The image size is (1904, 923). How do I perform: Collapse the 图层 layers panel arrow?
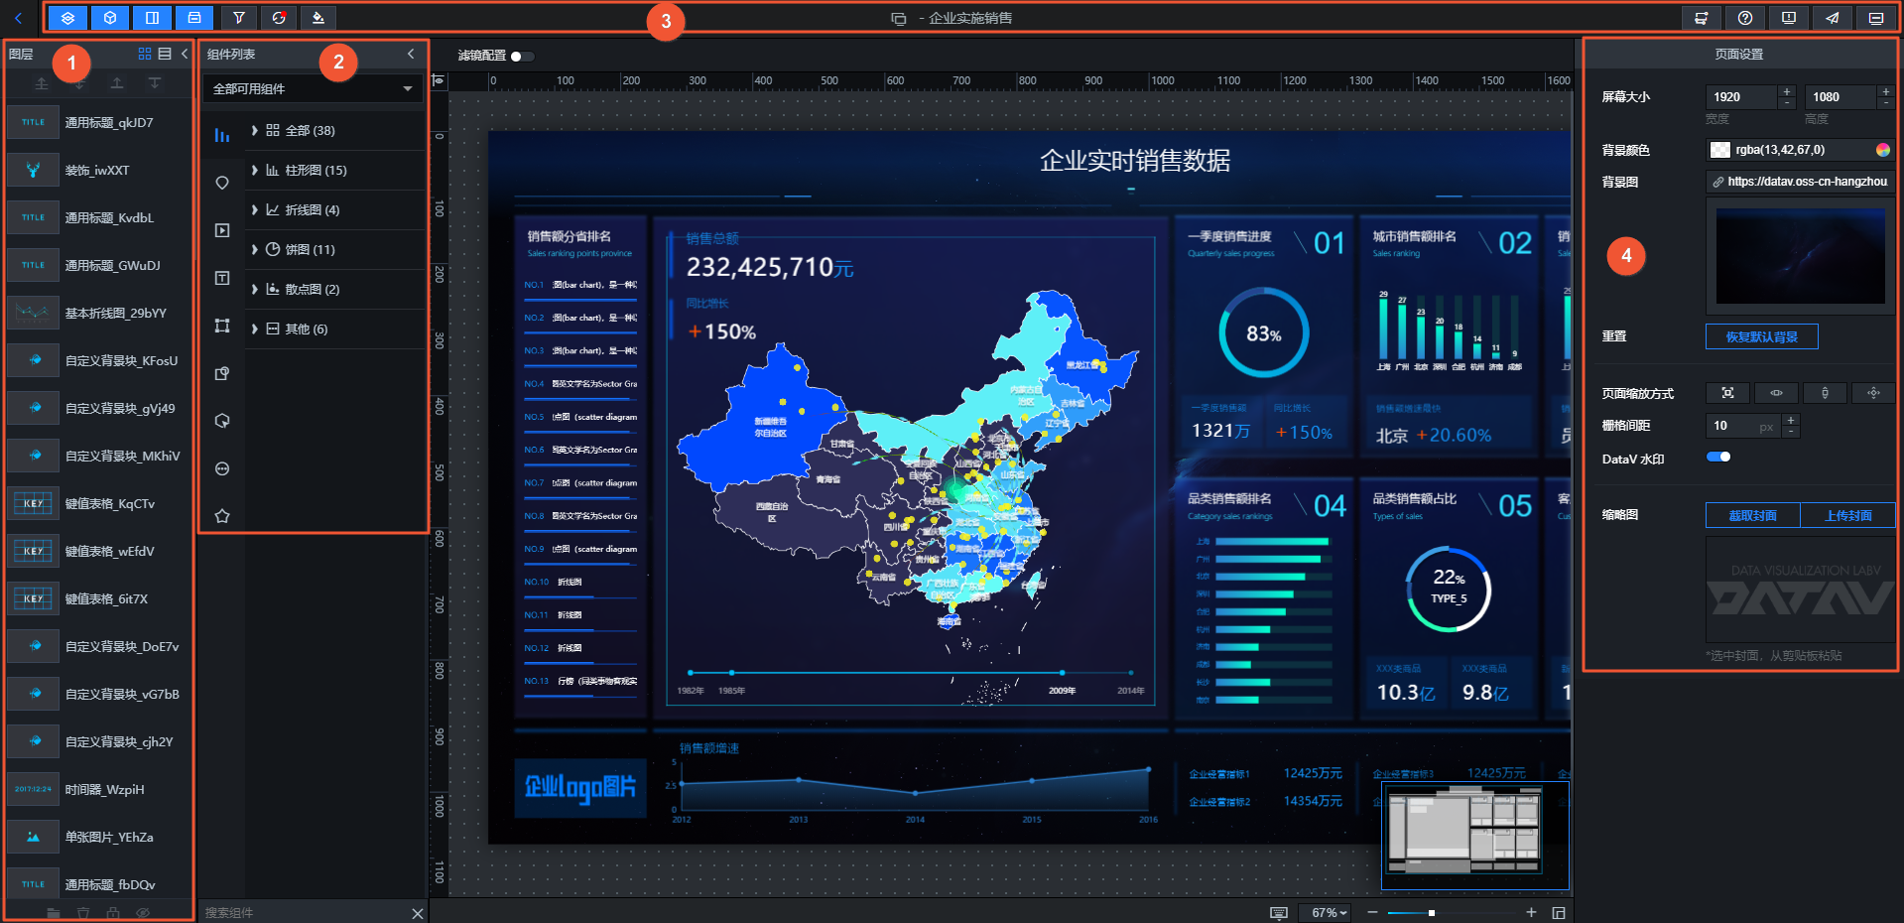[185, 54]
